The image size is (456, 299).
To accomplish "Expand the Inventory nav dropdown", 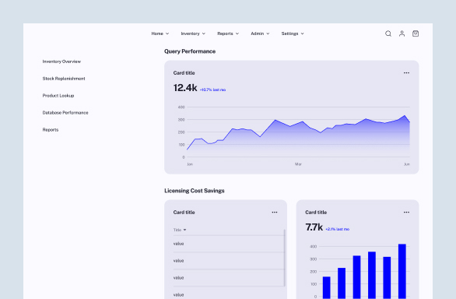I will [x=193, y=33].
